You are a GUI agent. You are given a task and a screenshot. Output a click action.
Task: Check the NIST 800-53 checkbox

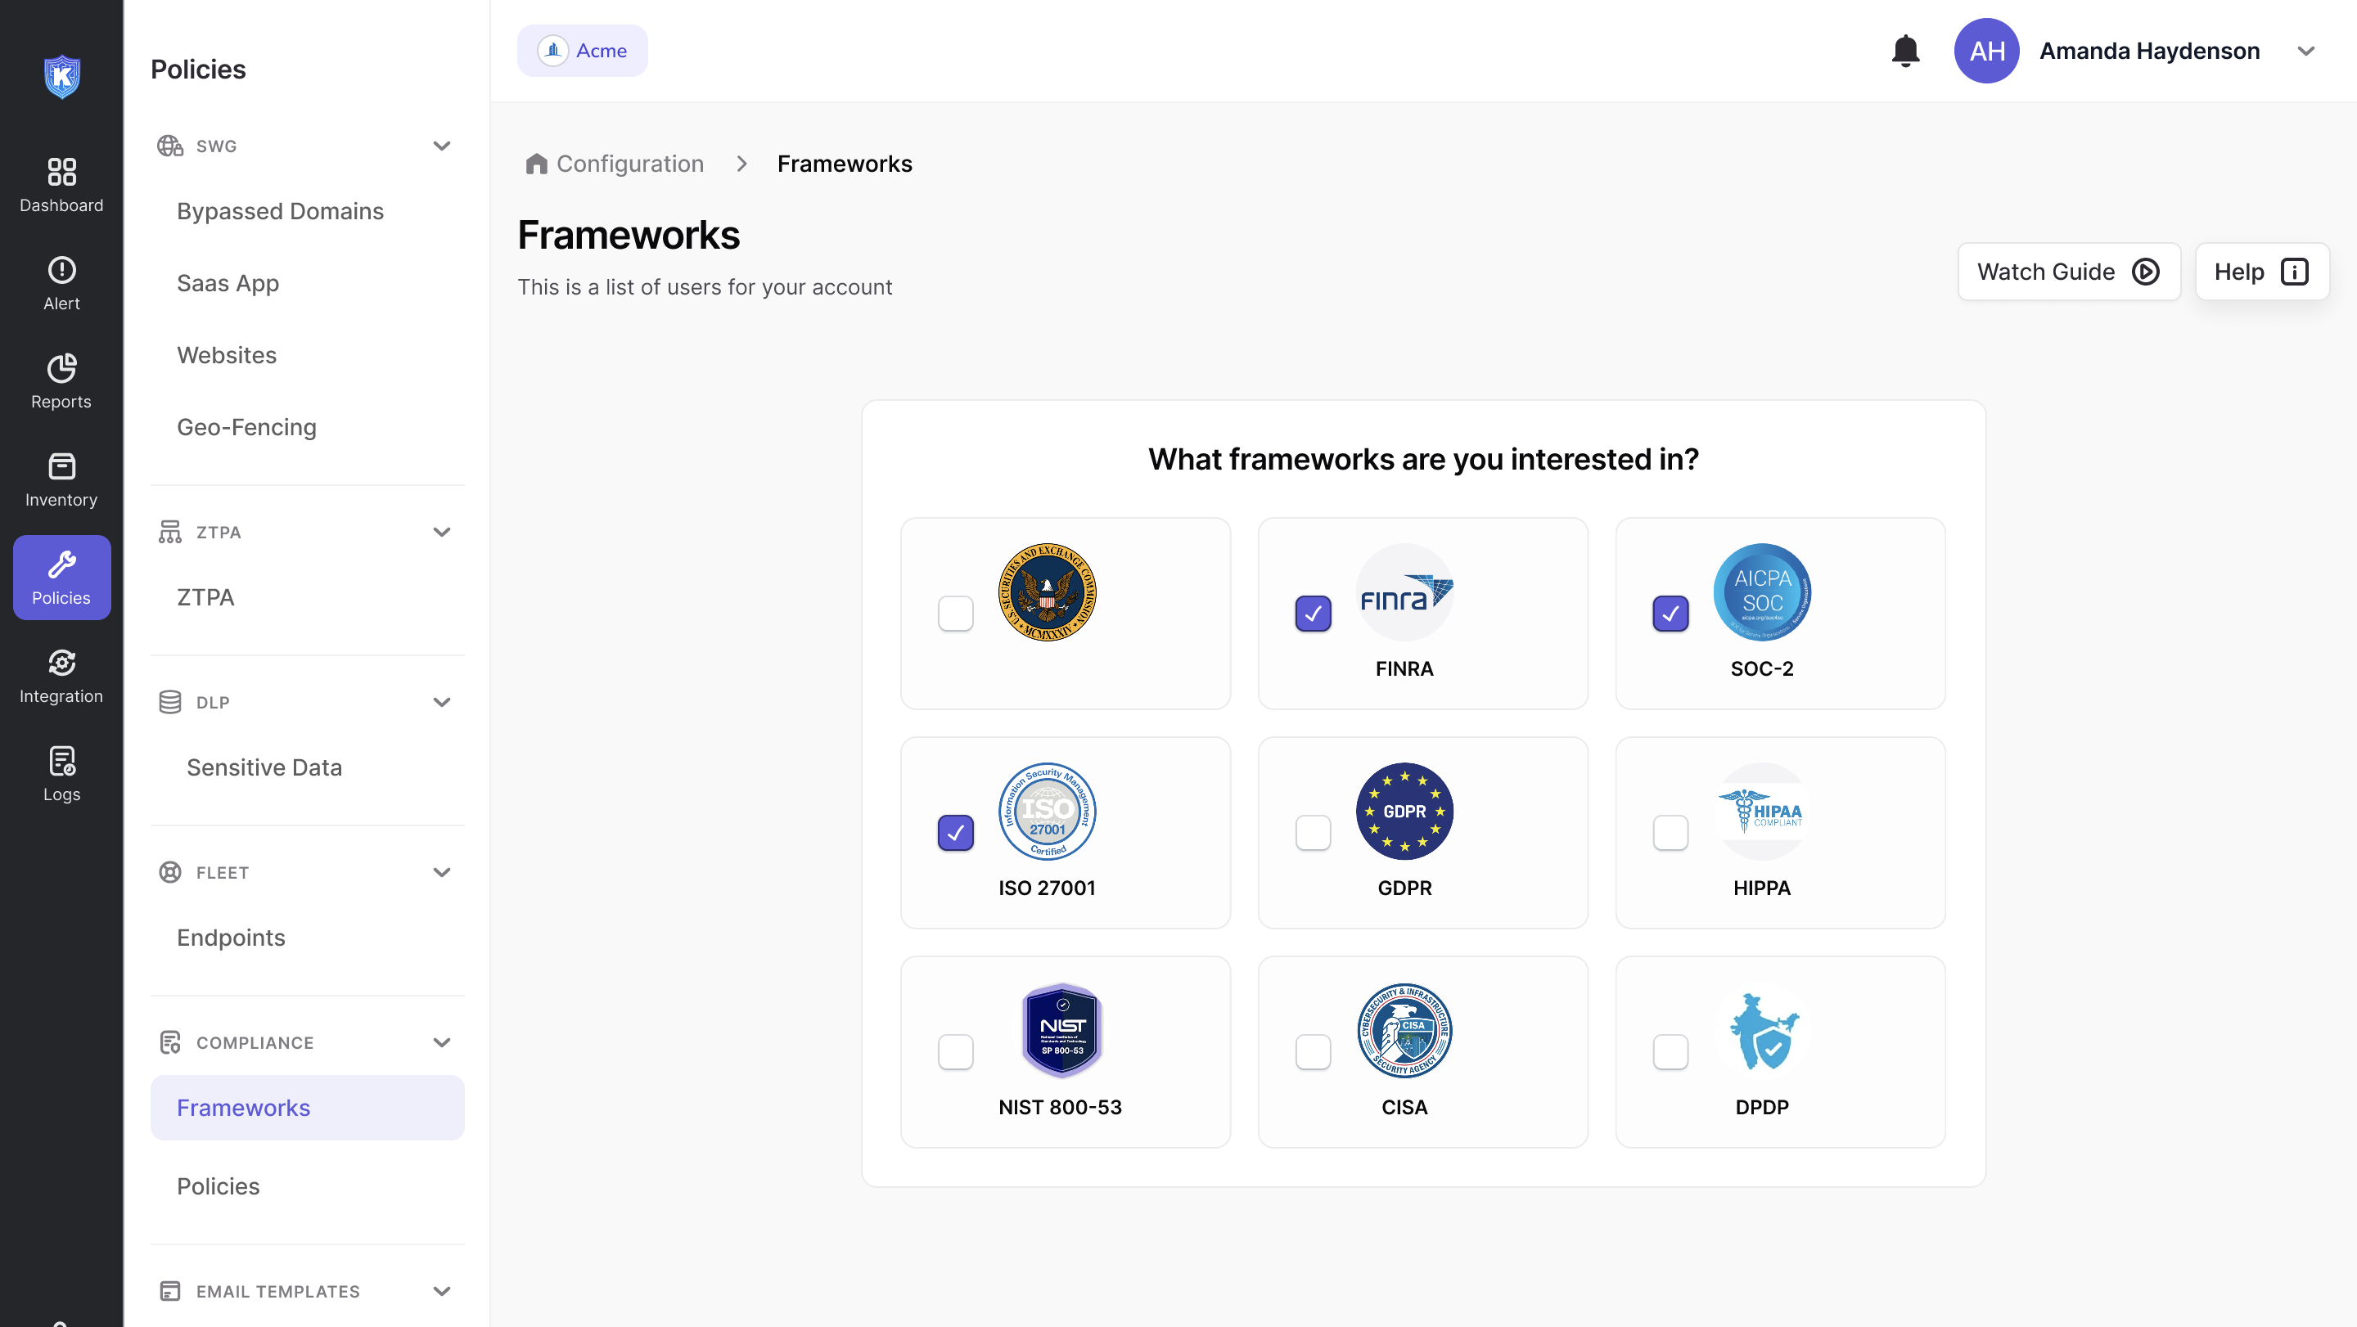pos(955,1053)
